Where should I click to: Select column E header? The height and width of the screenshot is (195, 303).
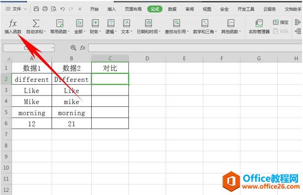point(185,59)
